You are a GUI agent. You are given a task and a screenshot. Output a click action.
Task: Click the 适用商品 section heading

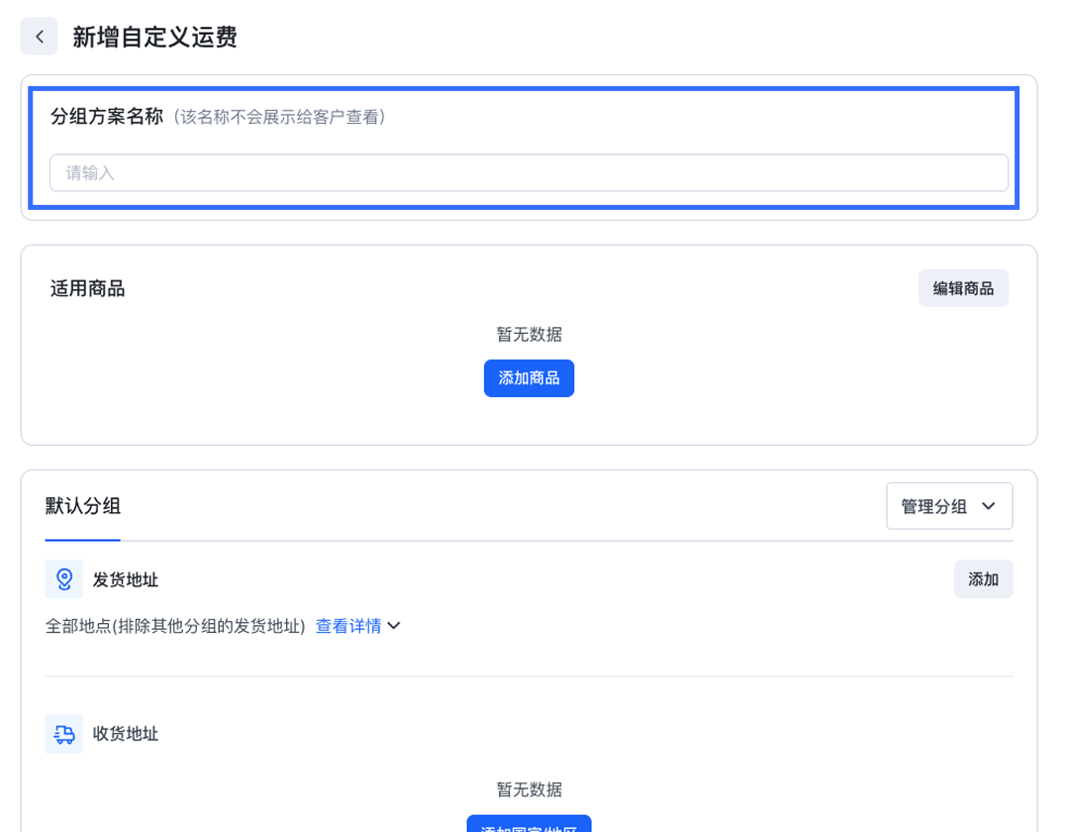88,288
